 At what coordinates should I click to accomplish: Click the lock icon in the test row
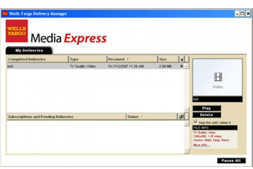[181, 66]
